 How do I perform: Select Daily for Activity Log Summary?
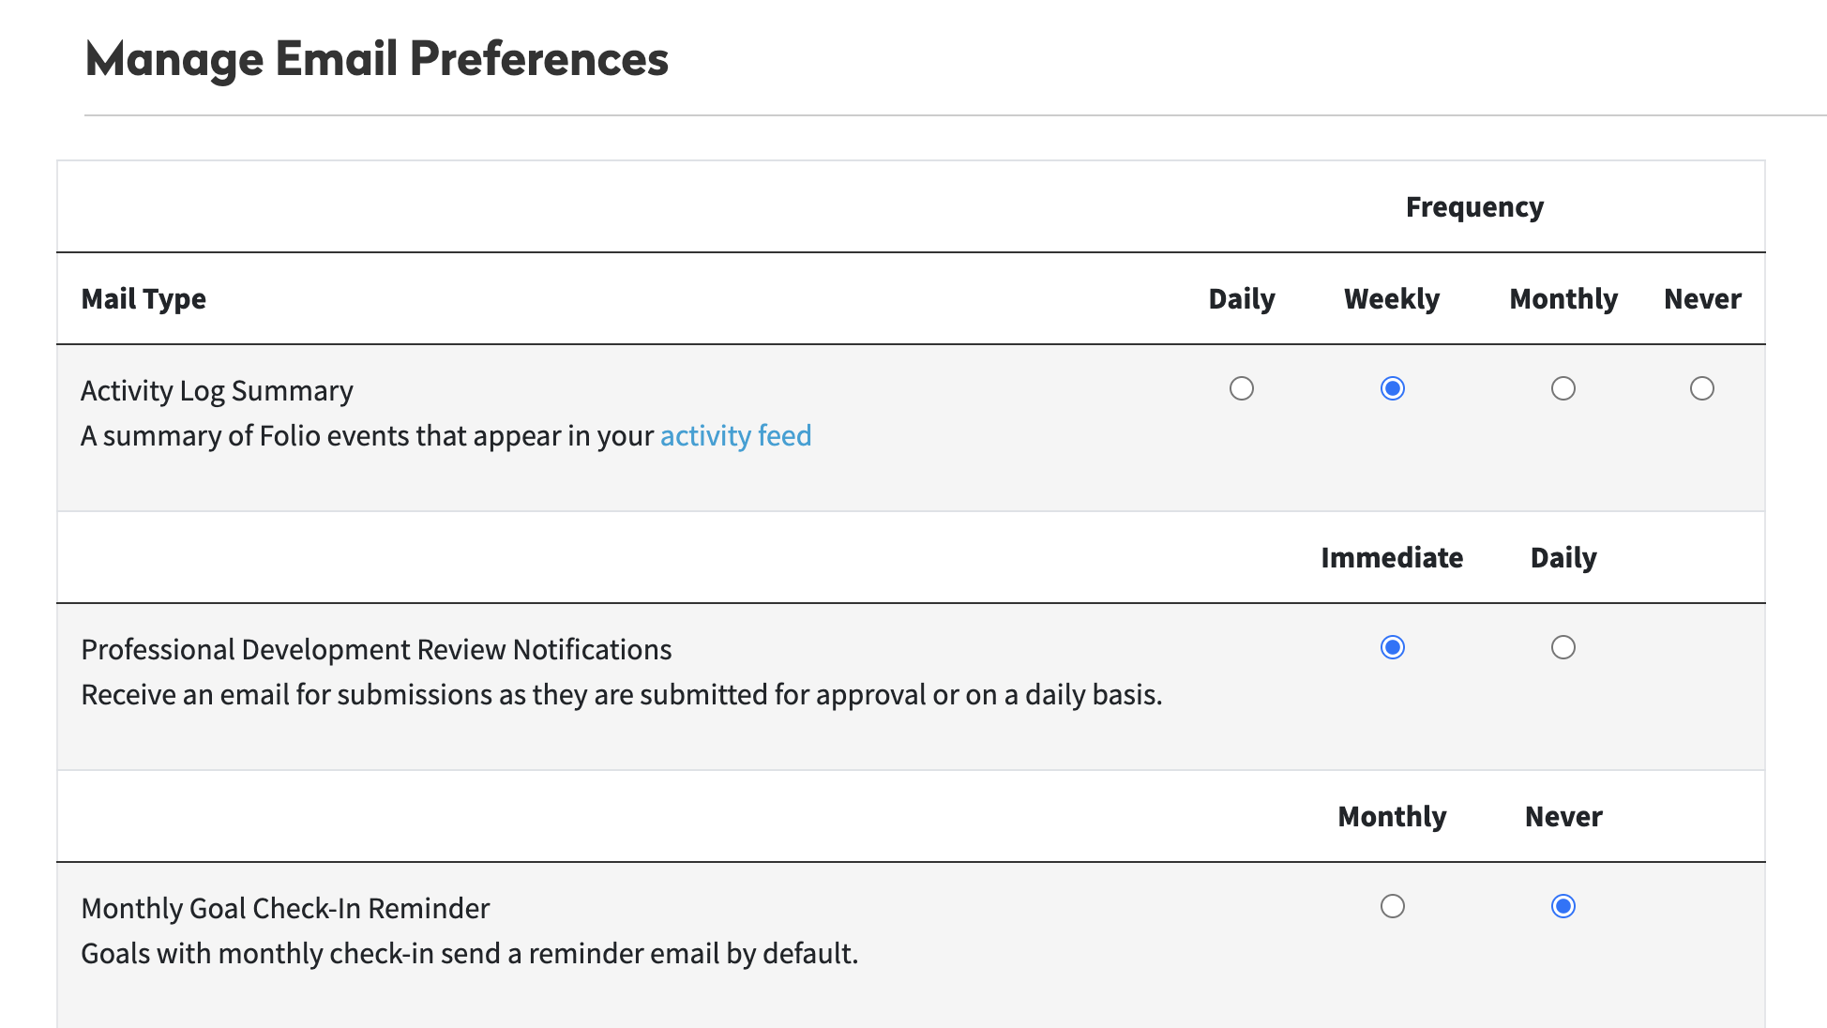(1241, 388)
